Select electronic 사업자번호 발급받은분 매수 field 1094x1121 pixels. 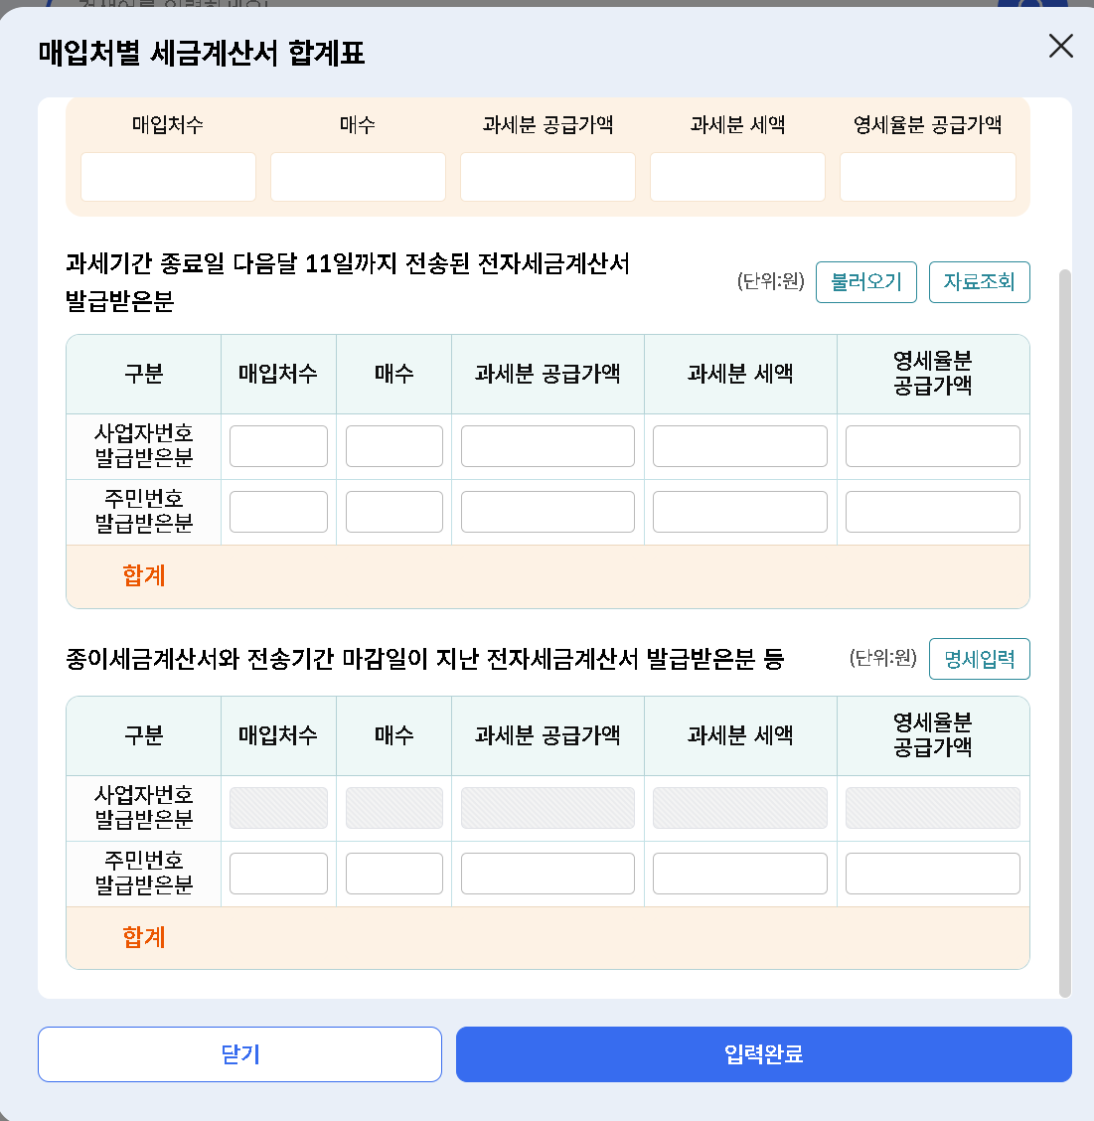tap(394, 446)
